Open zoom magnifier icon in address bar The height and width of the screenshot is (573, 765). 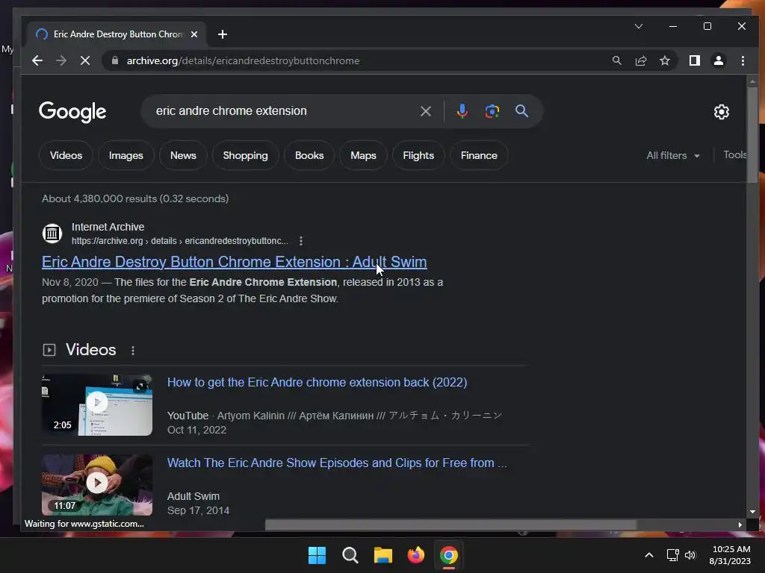tap(616, 60)
